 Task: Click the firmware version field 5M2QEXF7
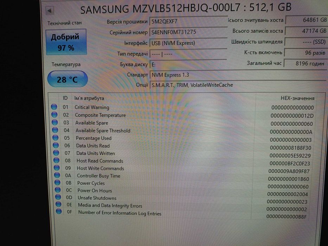pos(188,21)
